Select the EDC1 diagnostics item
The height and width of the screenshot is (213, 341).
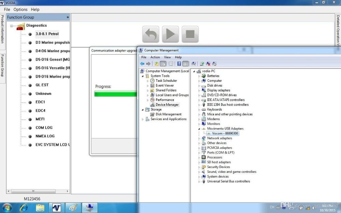point(40,102)
